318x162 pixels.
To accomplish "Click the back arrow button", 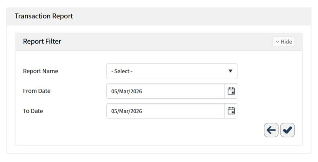I will click(x=271, y=130).
